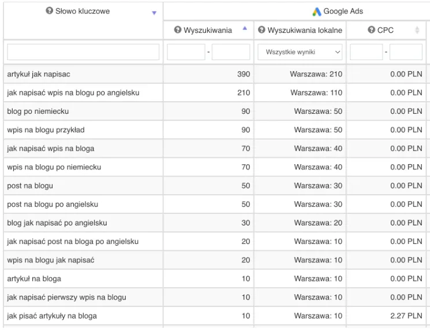This screenshot has width=430, height=330.
Task: Click the 'jak pisać artykuły na bloga' keyword
Action: (x=52, y=316)
